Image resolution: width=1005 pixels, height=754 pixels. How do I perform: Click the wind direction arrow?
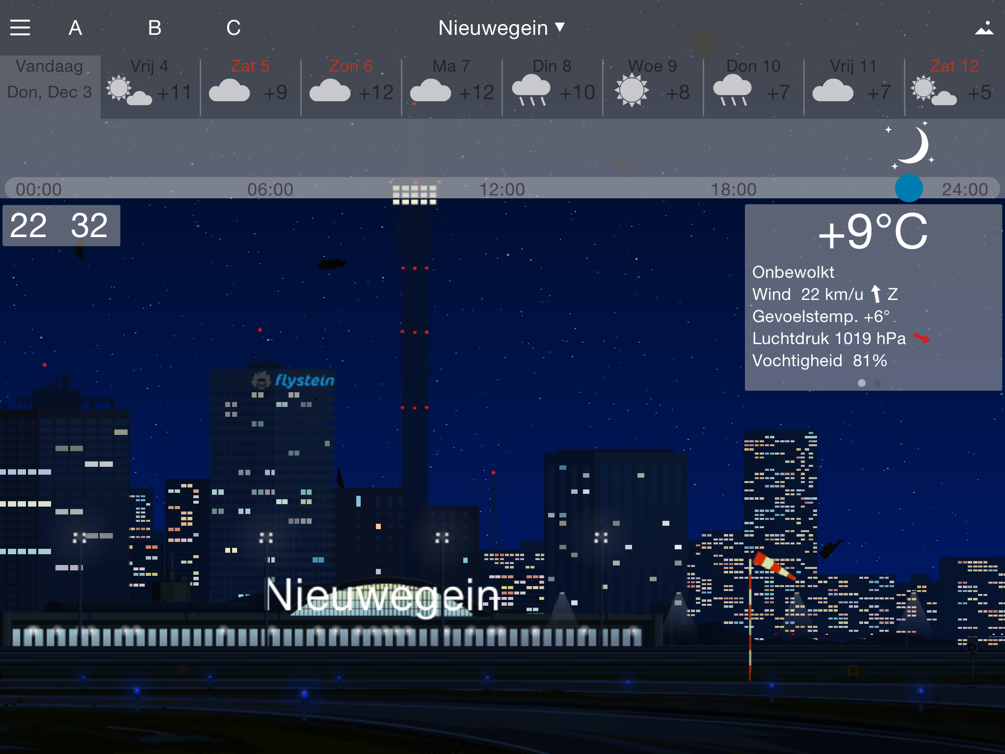[x=875, y=294]
